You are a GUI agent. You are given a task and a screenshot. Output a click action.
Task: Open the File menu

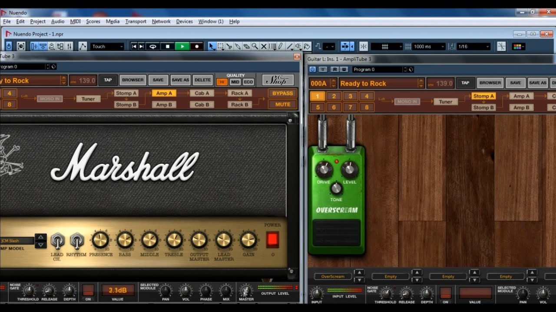coord(7,21)
